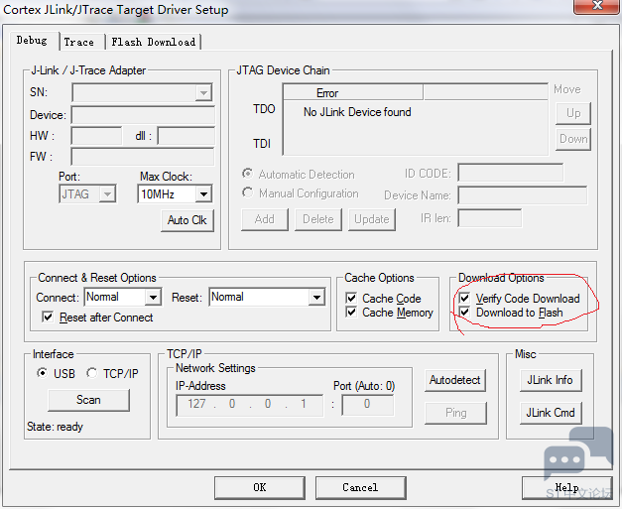Click 'No JLink Device found' message
This screenshot has width=622, height=509.
(357, 112)
